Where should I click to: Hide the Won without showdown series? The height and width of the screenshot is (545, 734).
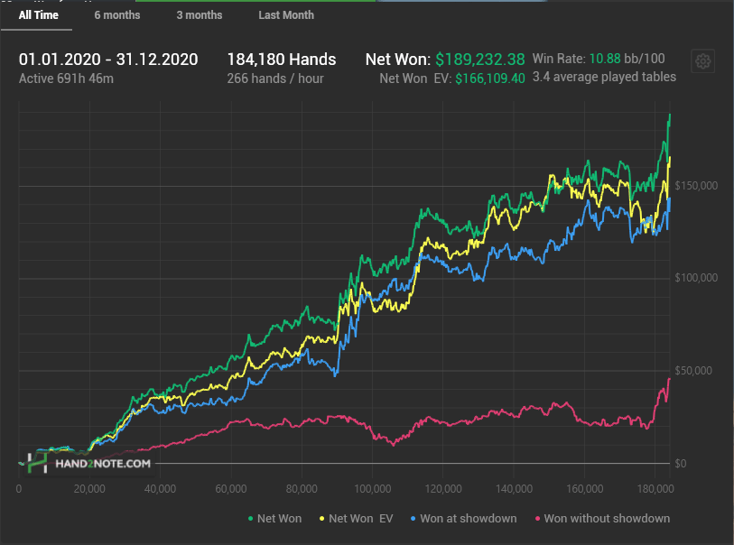coord(602,518)
